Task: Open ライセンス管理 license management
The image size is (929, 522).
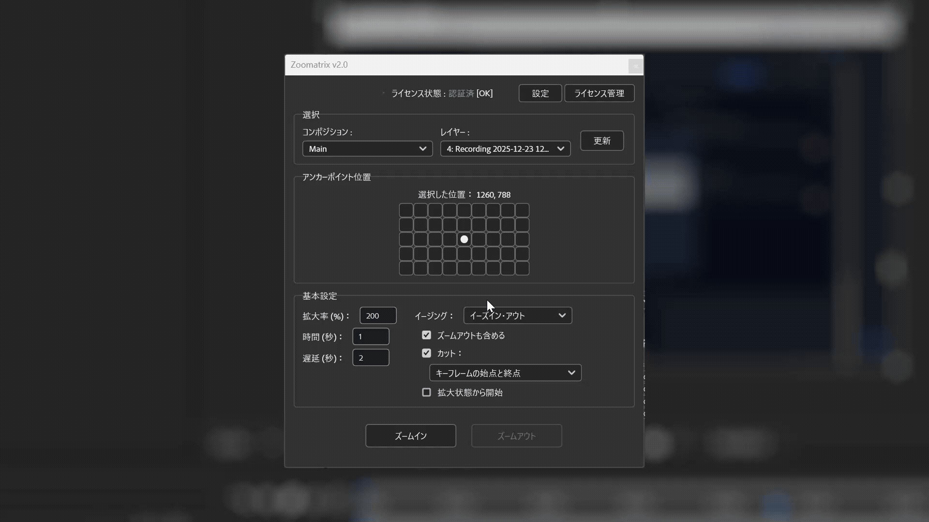Action: (599, 93)
